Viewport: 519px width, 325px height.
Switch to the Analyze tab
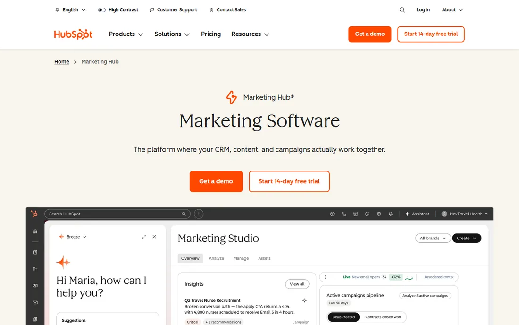[217, 258]
